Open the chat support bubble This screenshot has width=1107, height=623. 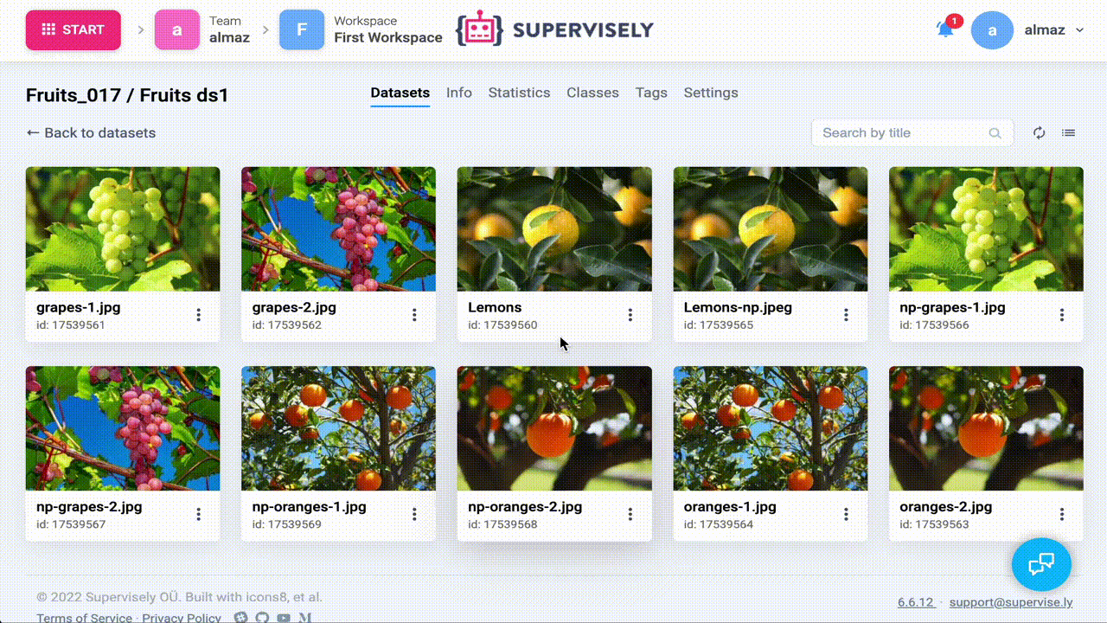click(x=1041, y=564)
